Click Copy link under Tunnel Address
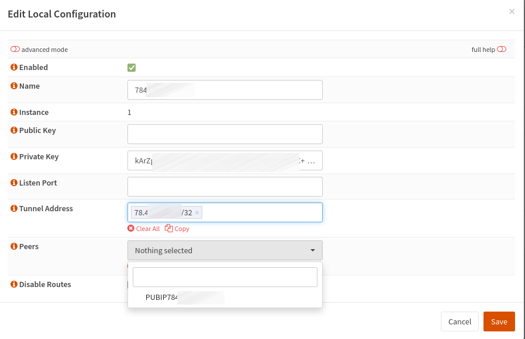 click(x=177, y=229)
